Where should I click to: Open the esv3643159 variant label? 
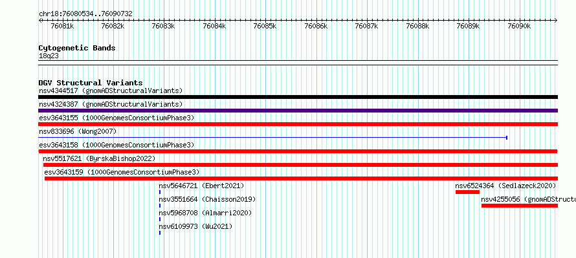(122, 172)
